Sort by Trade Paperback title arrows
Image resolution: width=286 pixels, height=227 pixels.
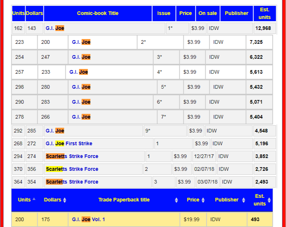tap(176, 200)
